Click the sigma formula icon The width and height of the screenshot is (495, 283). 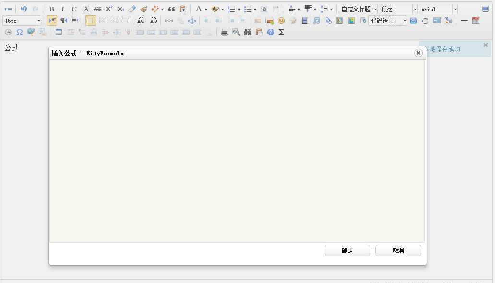(282, 32)
